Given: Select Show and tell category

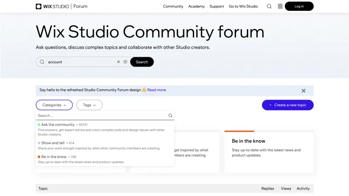Looking at the screenshot, I should coord(53,143).
